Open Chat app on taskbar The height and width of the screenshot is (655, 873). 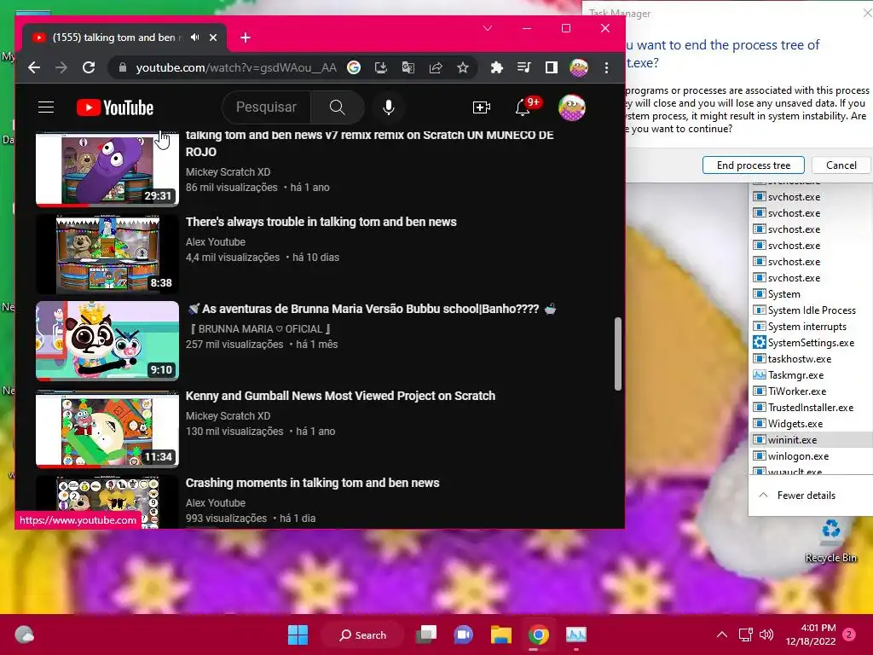tap(463, 635)
